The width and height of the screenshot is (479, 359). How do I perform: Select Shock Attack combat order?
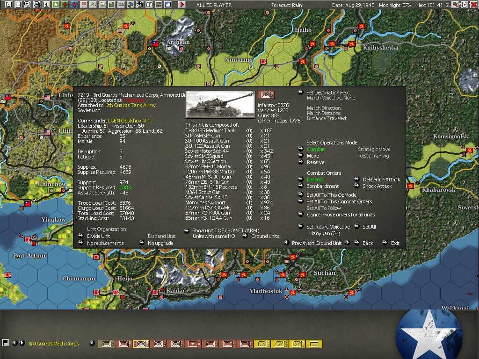pyautogui.click(x=377, y=186)
